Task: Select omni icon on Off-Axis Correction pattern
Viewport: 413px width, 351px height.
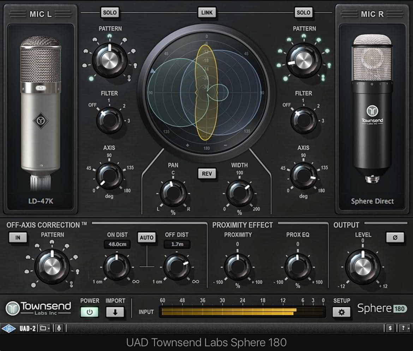Action: click(34, 285)
